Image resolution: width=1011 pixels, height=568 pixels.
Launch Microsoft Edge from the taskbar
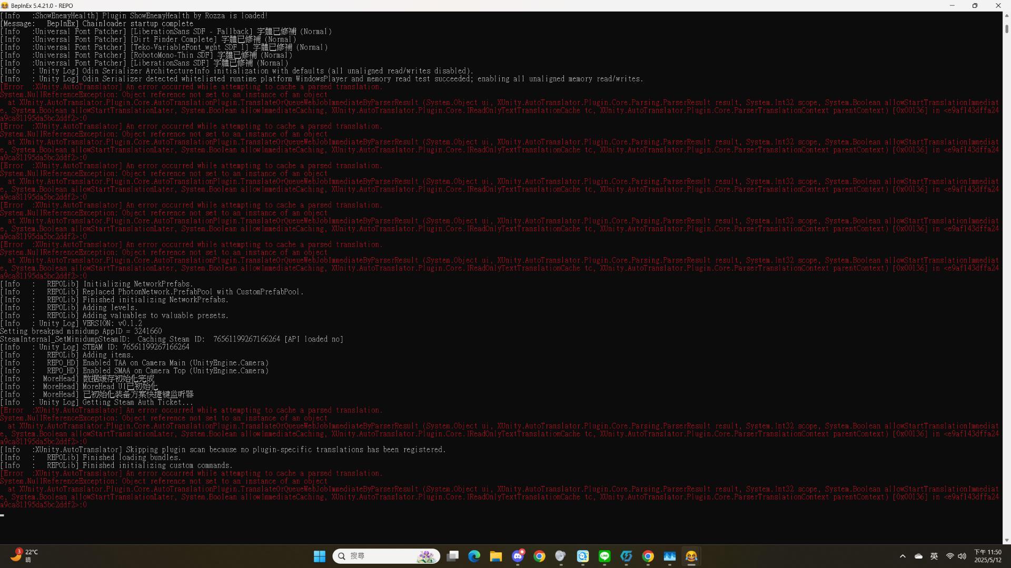[474, 556]
